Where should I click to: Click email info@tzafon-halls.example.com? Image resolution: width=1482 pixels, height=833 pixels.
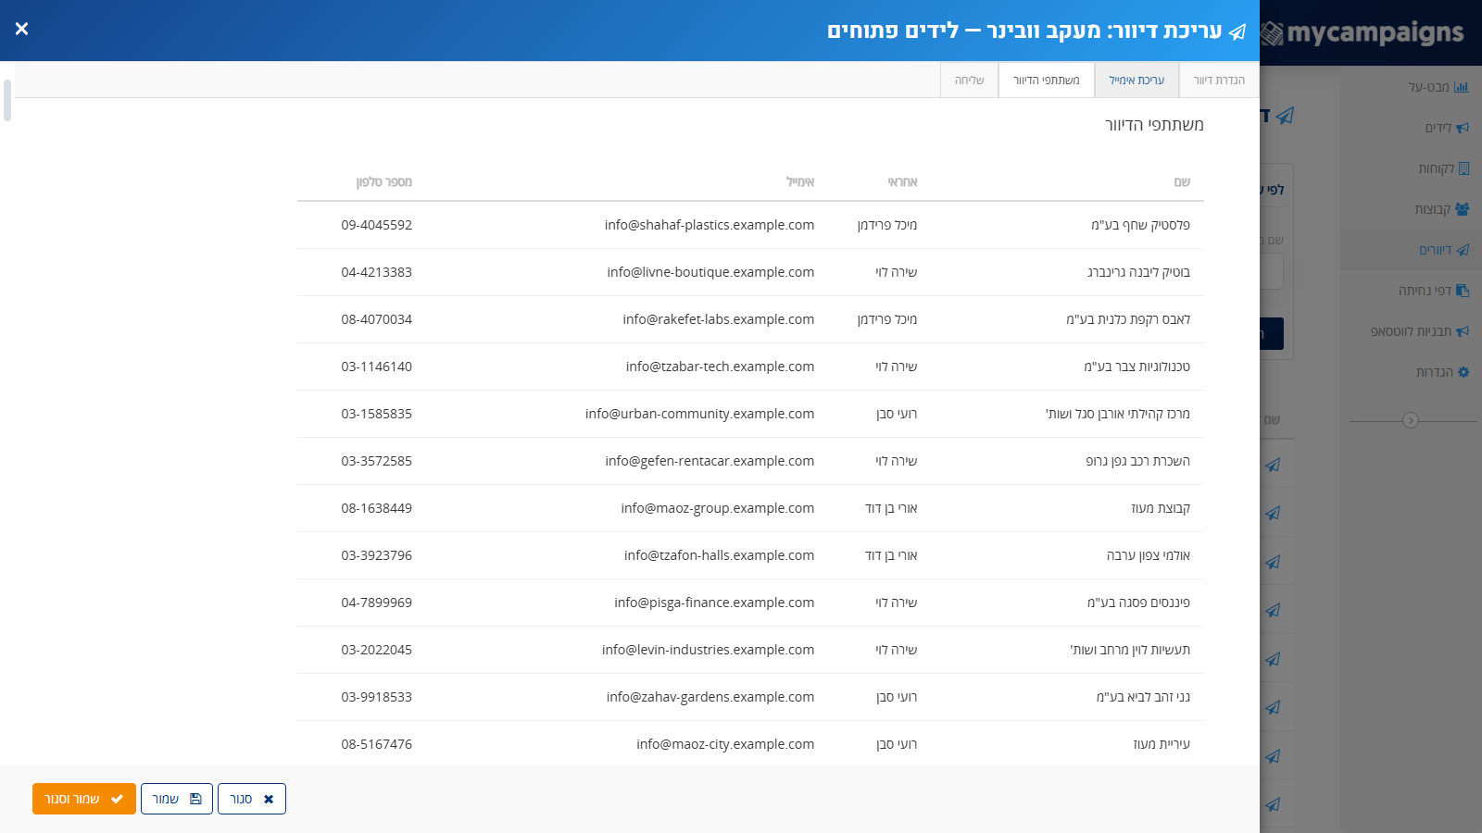point(719,555)
